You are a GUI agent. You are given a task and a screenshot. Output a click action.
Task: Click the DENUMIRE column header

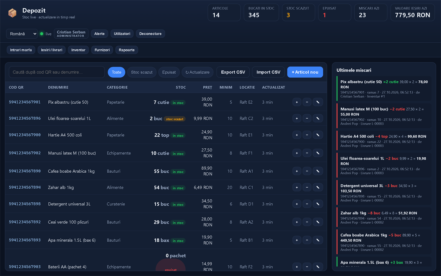tap(58, 87)
